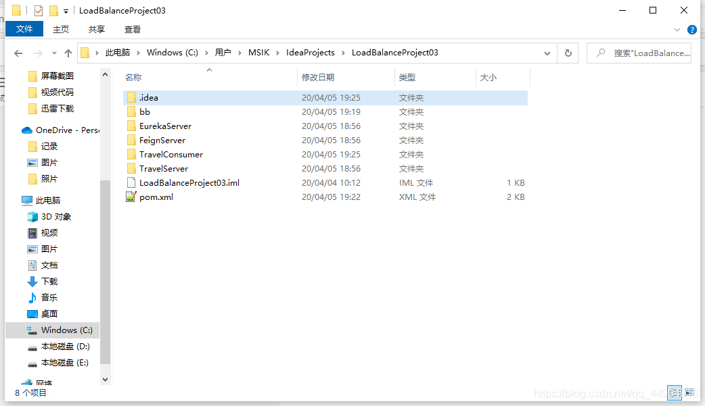Click the Properties quick access icon
The width and height of the screenshot is (705, 406).
click(39, 10)
